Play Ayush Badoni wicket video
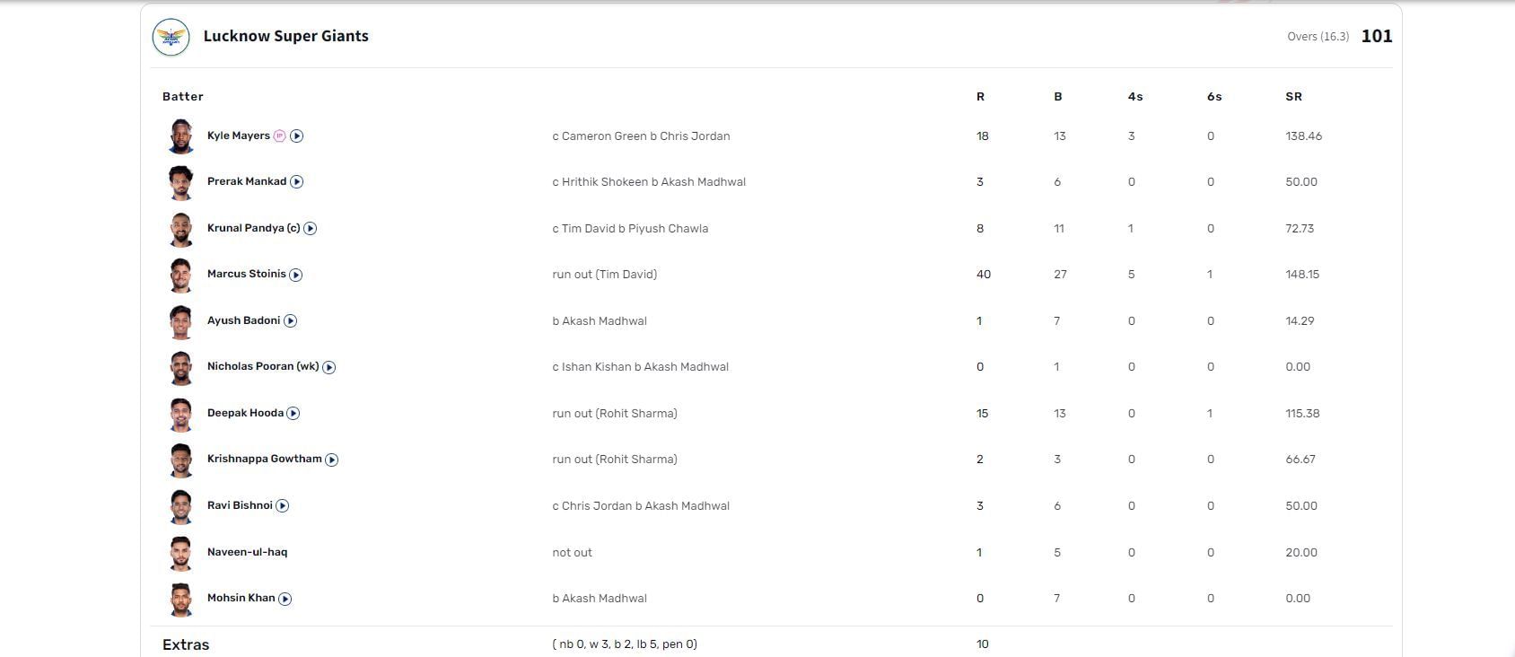The height and width of the screenshot is (657, 1515). (290, 321)
